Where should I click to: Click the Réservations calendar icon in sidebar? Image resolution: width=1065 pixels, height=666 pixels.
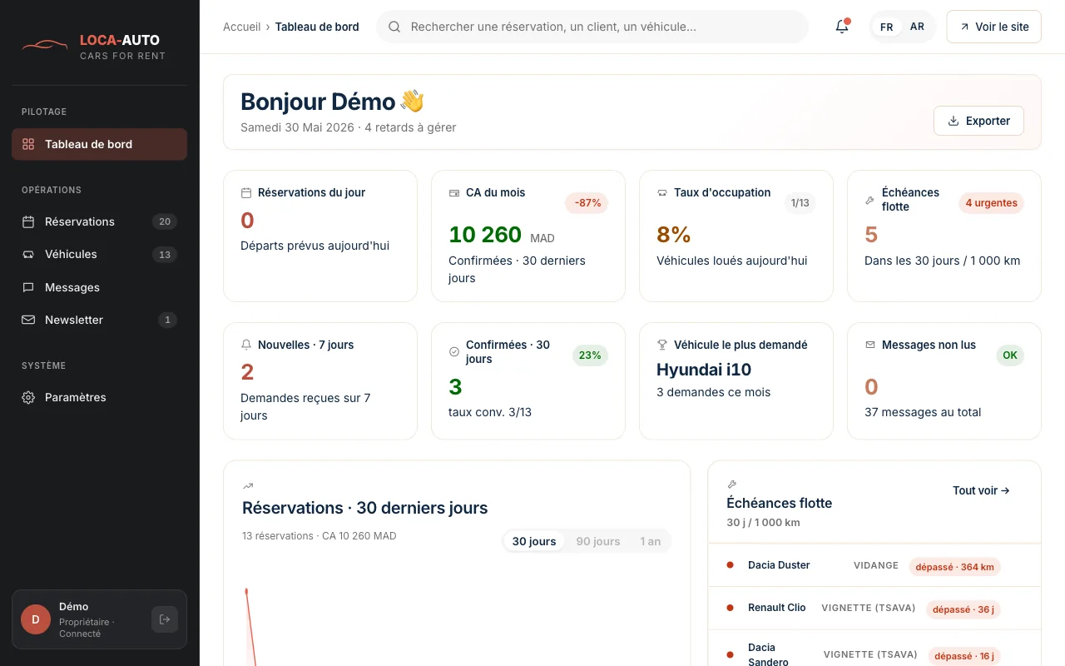[28, 221]
